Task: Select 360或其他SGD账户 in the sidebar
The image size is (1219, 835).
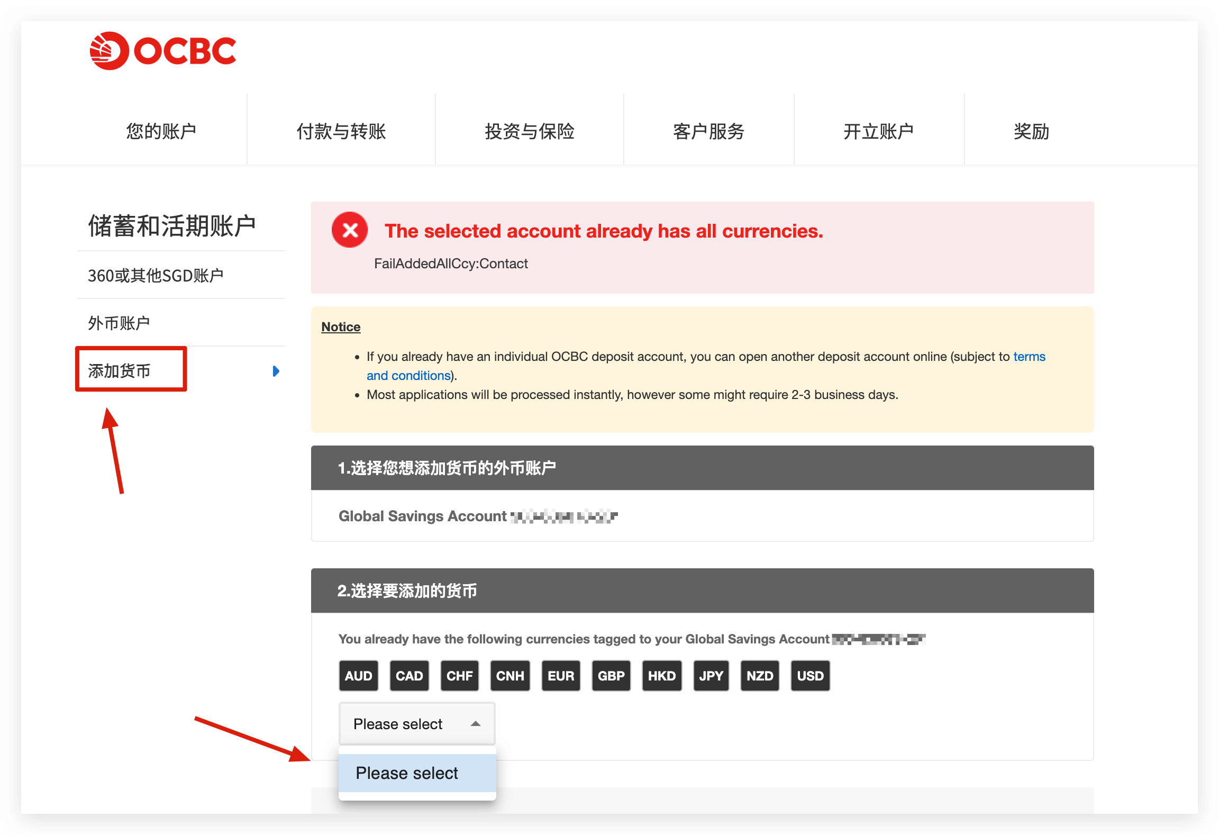Action: point(156,275)
